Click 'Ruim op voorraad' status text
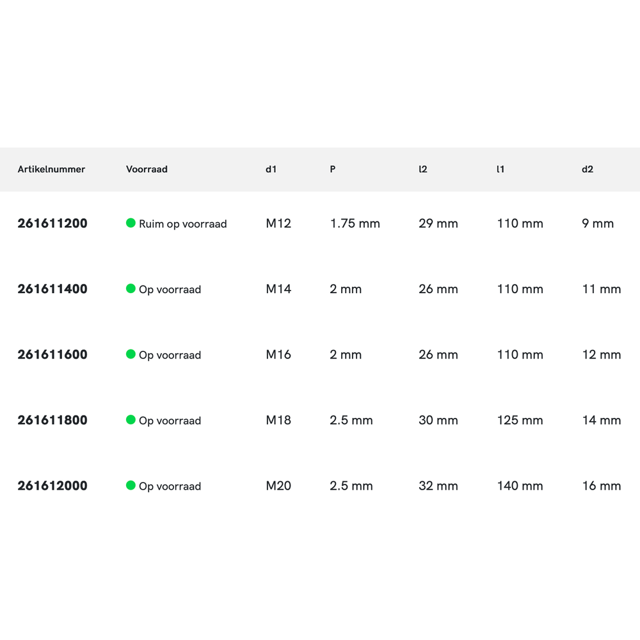 (x=183, y=224)
